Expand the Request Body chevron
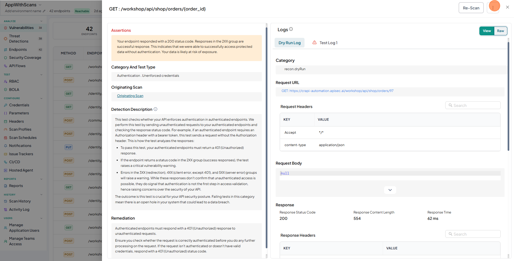Viewport: 514px width, 261px height. click(390, 190)
